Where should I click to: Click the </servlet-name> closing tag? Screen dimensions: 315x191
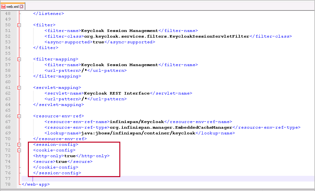pyautogui.click(x=171, y=93)
